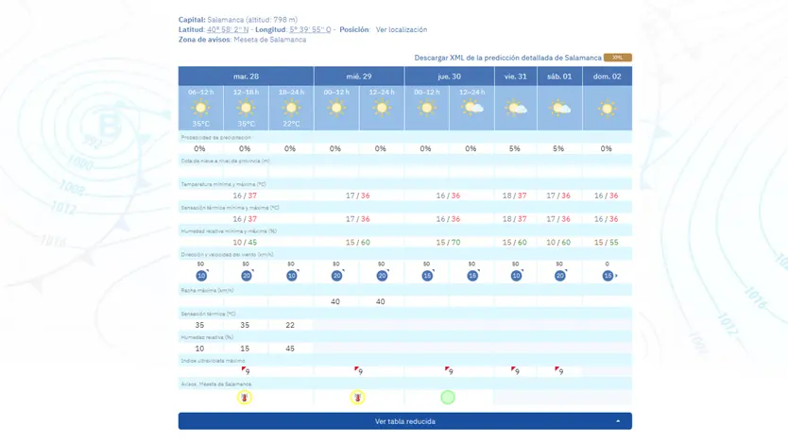Select the dom. 02 day header
Viewport: 788px width, 443px height.
click(x=608, y=77)
